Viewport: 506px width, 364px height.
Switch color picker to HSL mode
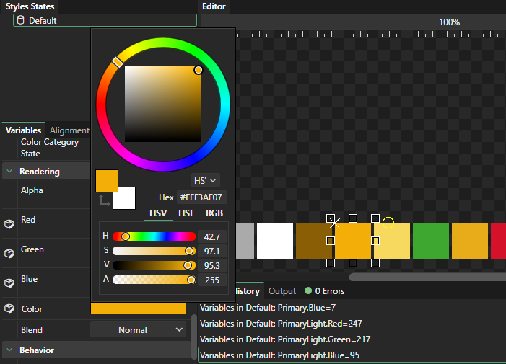[186, 213]
